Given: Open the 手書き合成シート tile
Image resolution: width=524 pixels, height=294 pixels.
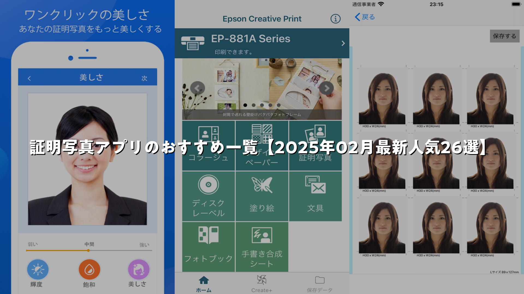Looking at the screenshot, I should pos(262,247).
